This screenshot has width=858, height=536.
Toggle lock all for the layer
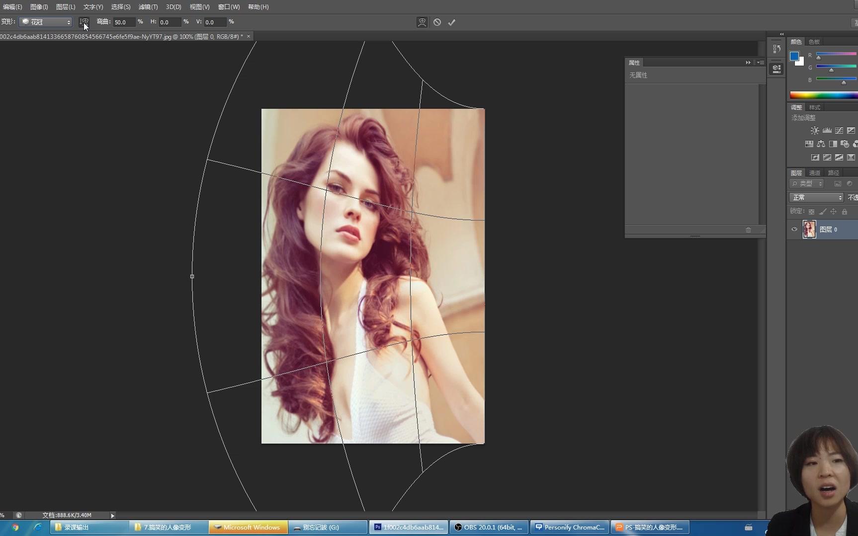tap(844, 212)
